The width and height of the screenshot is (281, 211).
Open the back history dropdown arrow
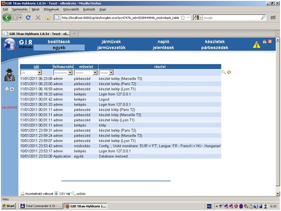[20, 18]
